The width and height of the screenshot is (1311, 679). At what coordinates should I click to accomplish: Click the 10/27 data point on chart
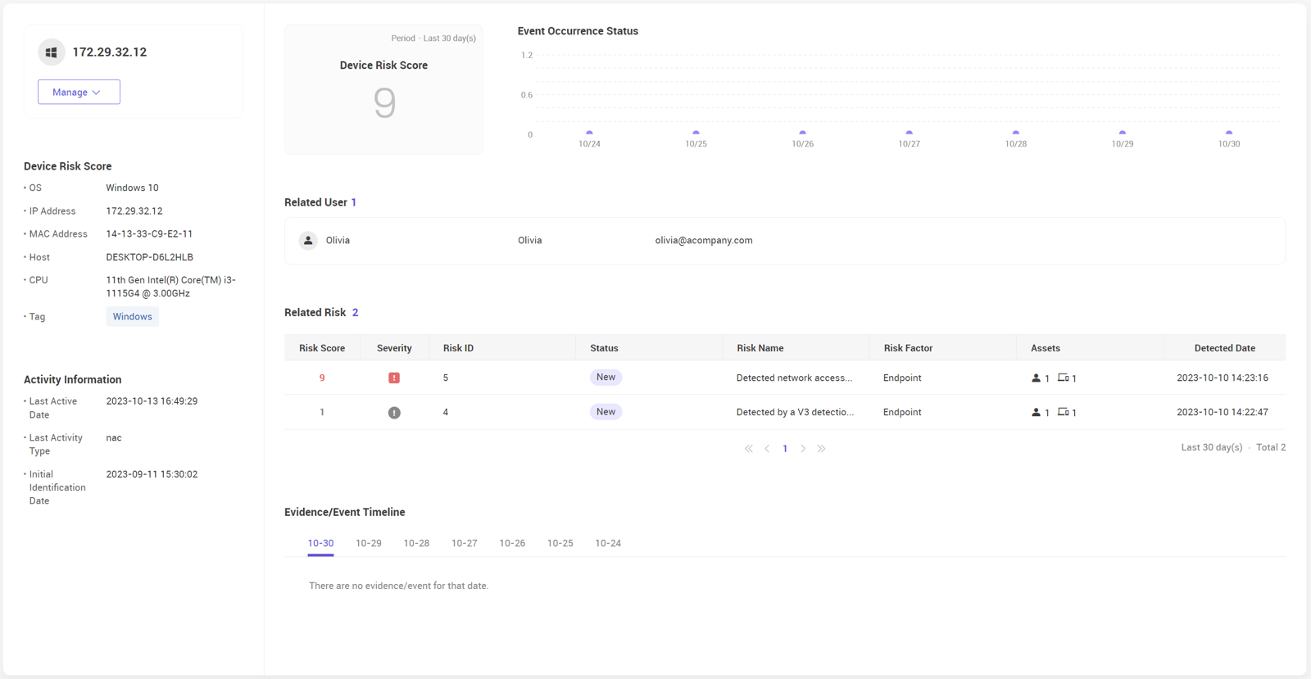pyautogui.click(x=909, y=132)
